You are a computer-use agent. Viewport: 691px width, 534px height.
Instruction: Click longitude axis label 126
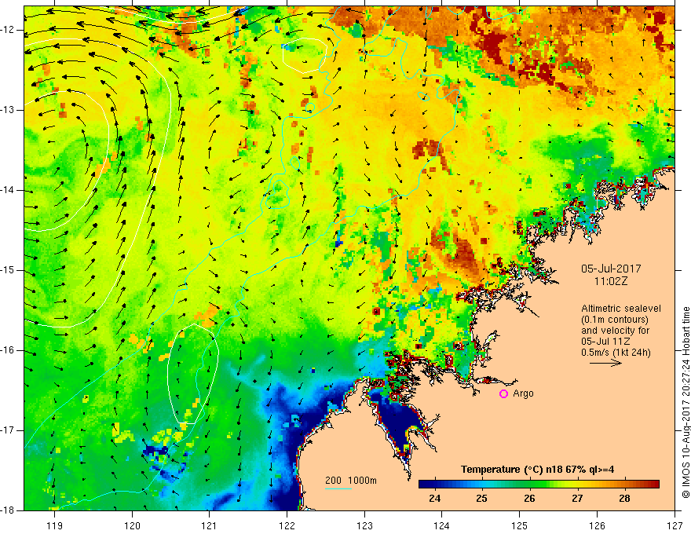(597, 525)
